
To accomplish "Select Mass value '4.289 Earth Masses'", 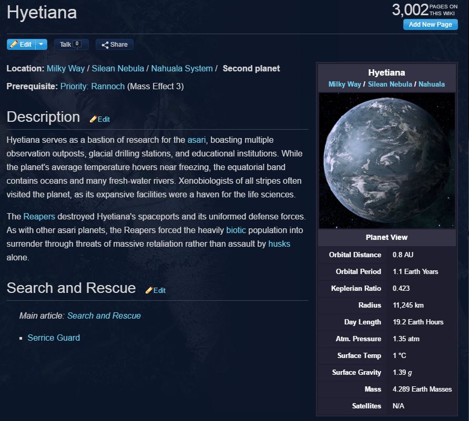I will point(422,389).
